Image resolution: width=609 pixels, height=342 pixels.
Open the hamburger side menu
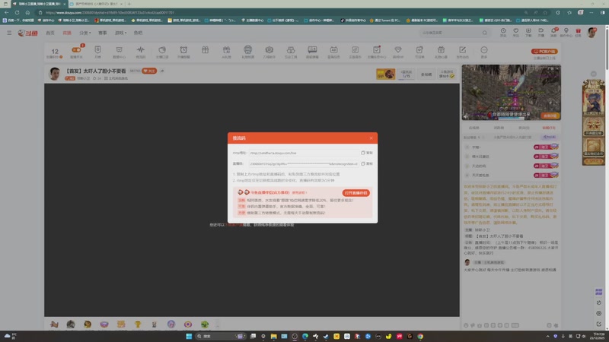pyautogui.click(x=9, y=33)
